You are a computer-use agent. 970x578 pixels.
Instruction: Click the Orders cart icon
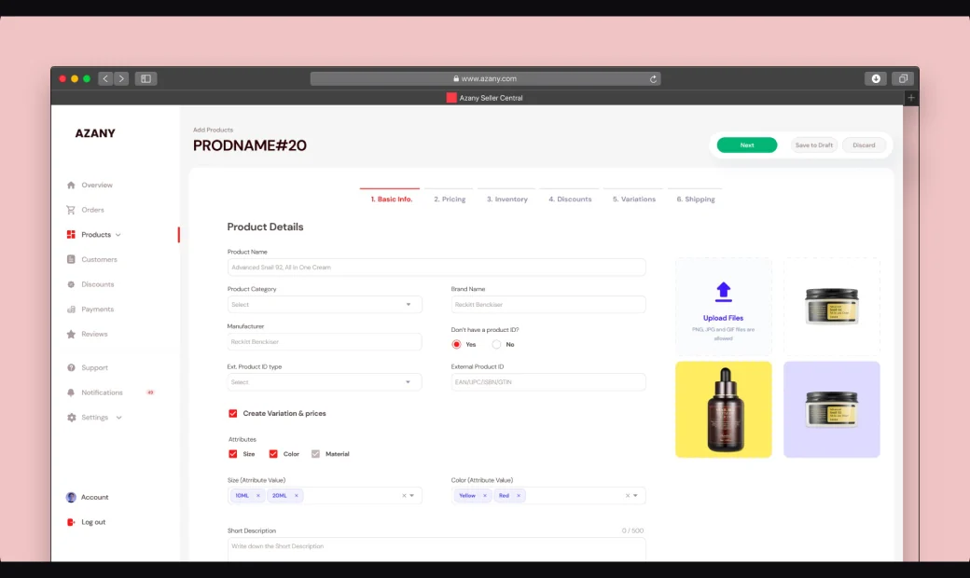click(71, 210)
